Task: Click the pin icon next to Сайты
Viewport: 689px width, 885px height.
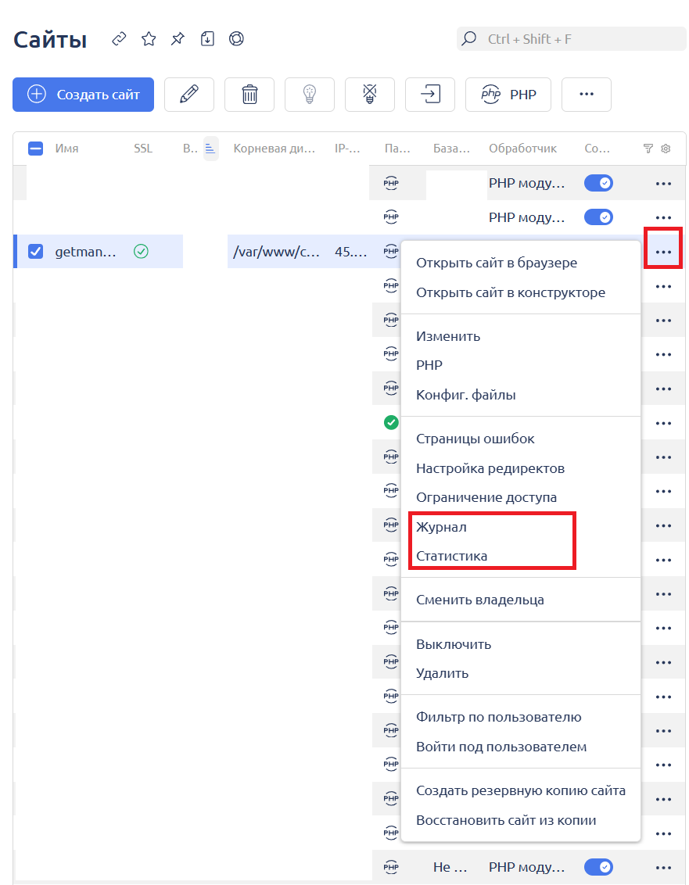Action: click(178, 39)
